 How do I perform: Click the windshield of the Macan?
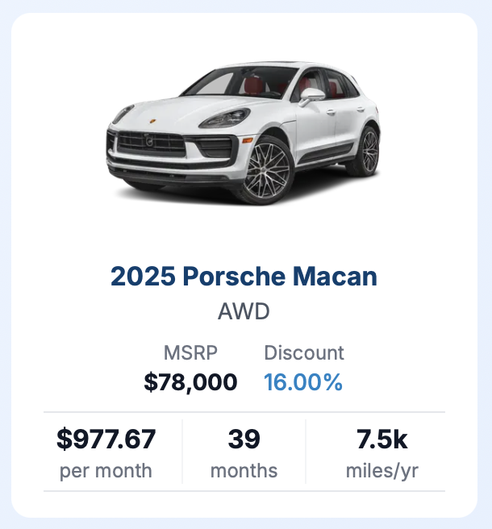(241, 81)
